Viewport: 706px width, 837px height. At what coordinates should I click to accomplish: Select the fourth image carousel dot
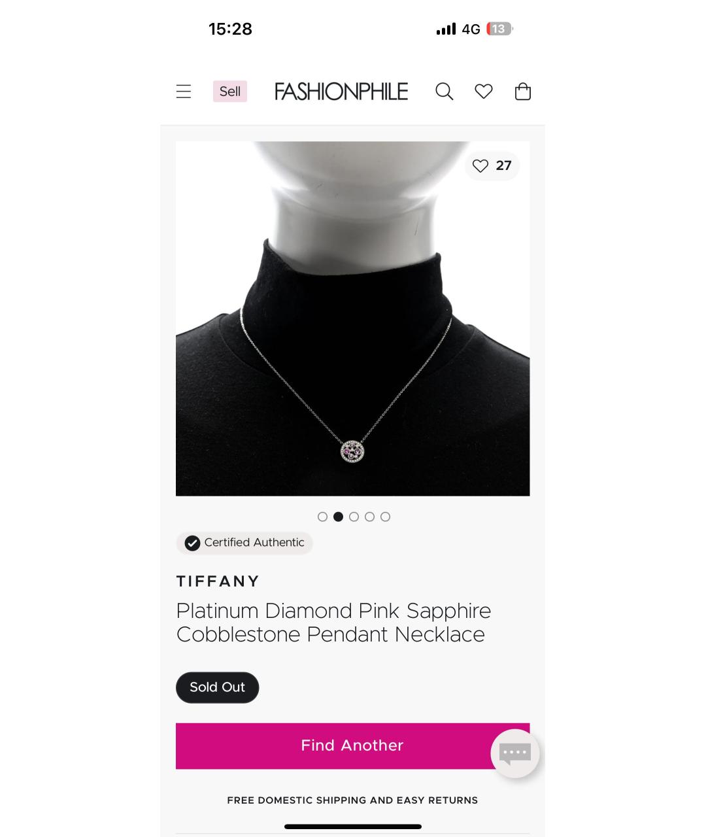pyautogui.click(x=369, y=517)
